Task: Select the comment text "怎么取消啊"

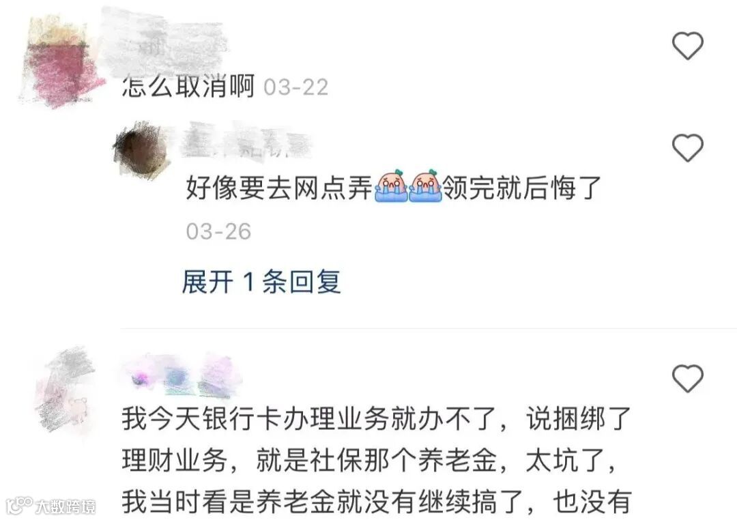Action: tap(188, 87)
